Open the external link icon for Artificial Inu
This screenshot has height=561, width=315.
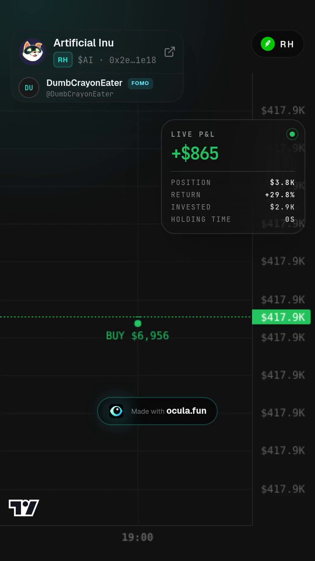click(170, 51)
